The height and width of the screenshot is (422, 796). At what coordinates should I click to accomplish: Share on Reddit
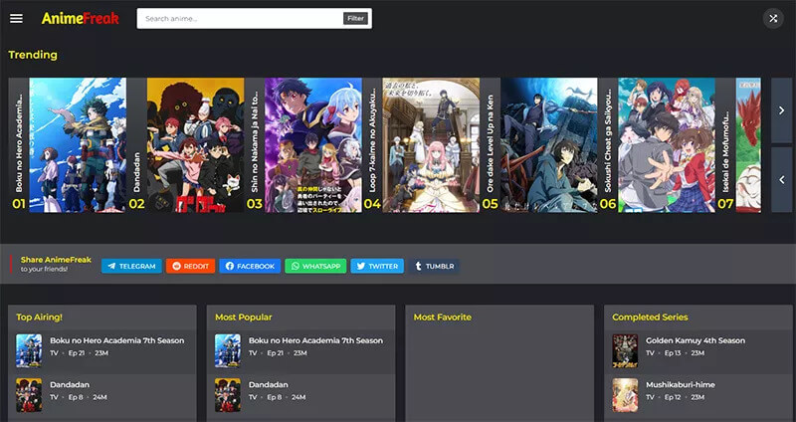pyautogui.click(x=190, y=266)
